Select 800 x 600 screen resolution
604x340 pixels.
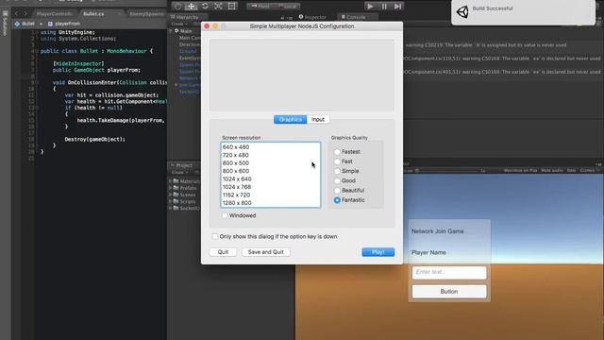tap(271, 171)
